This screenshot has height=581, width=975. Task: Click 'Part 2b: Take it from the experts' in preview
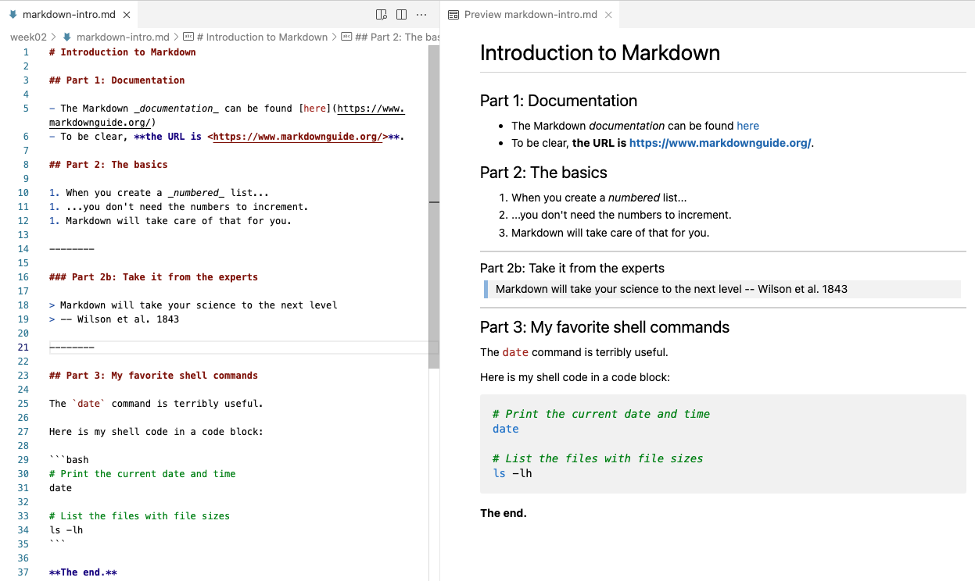click(x=572, y=268)
